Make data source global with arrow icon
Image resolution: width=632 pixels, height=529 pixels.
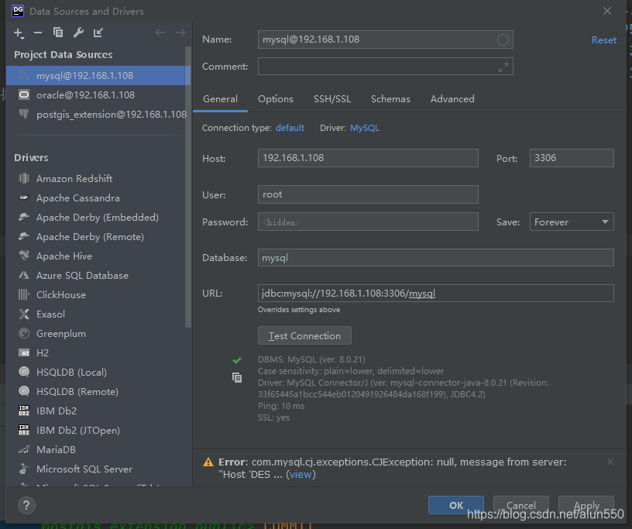point(98,33)
